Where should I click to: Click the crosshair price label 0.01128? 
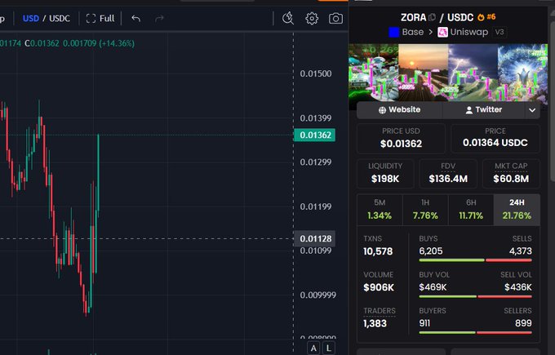(x=315, y=238)
